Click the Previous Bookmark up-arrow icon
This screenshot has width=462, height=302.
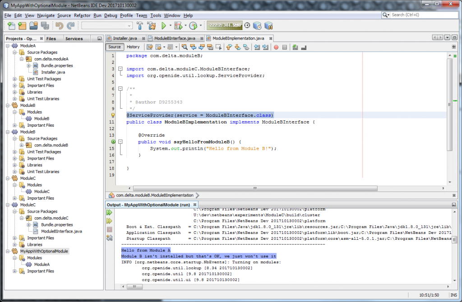click(x=229, y=47)
